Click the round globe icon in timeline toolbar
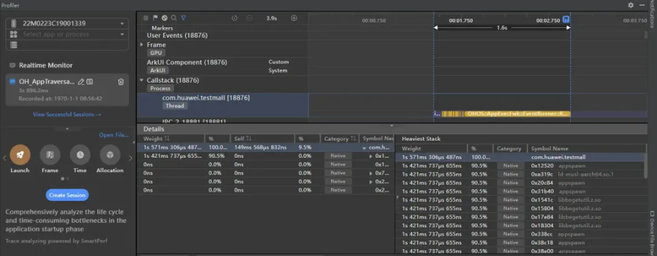The height and width of the screenshot is (256, 657). (x=164, y=18)
